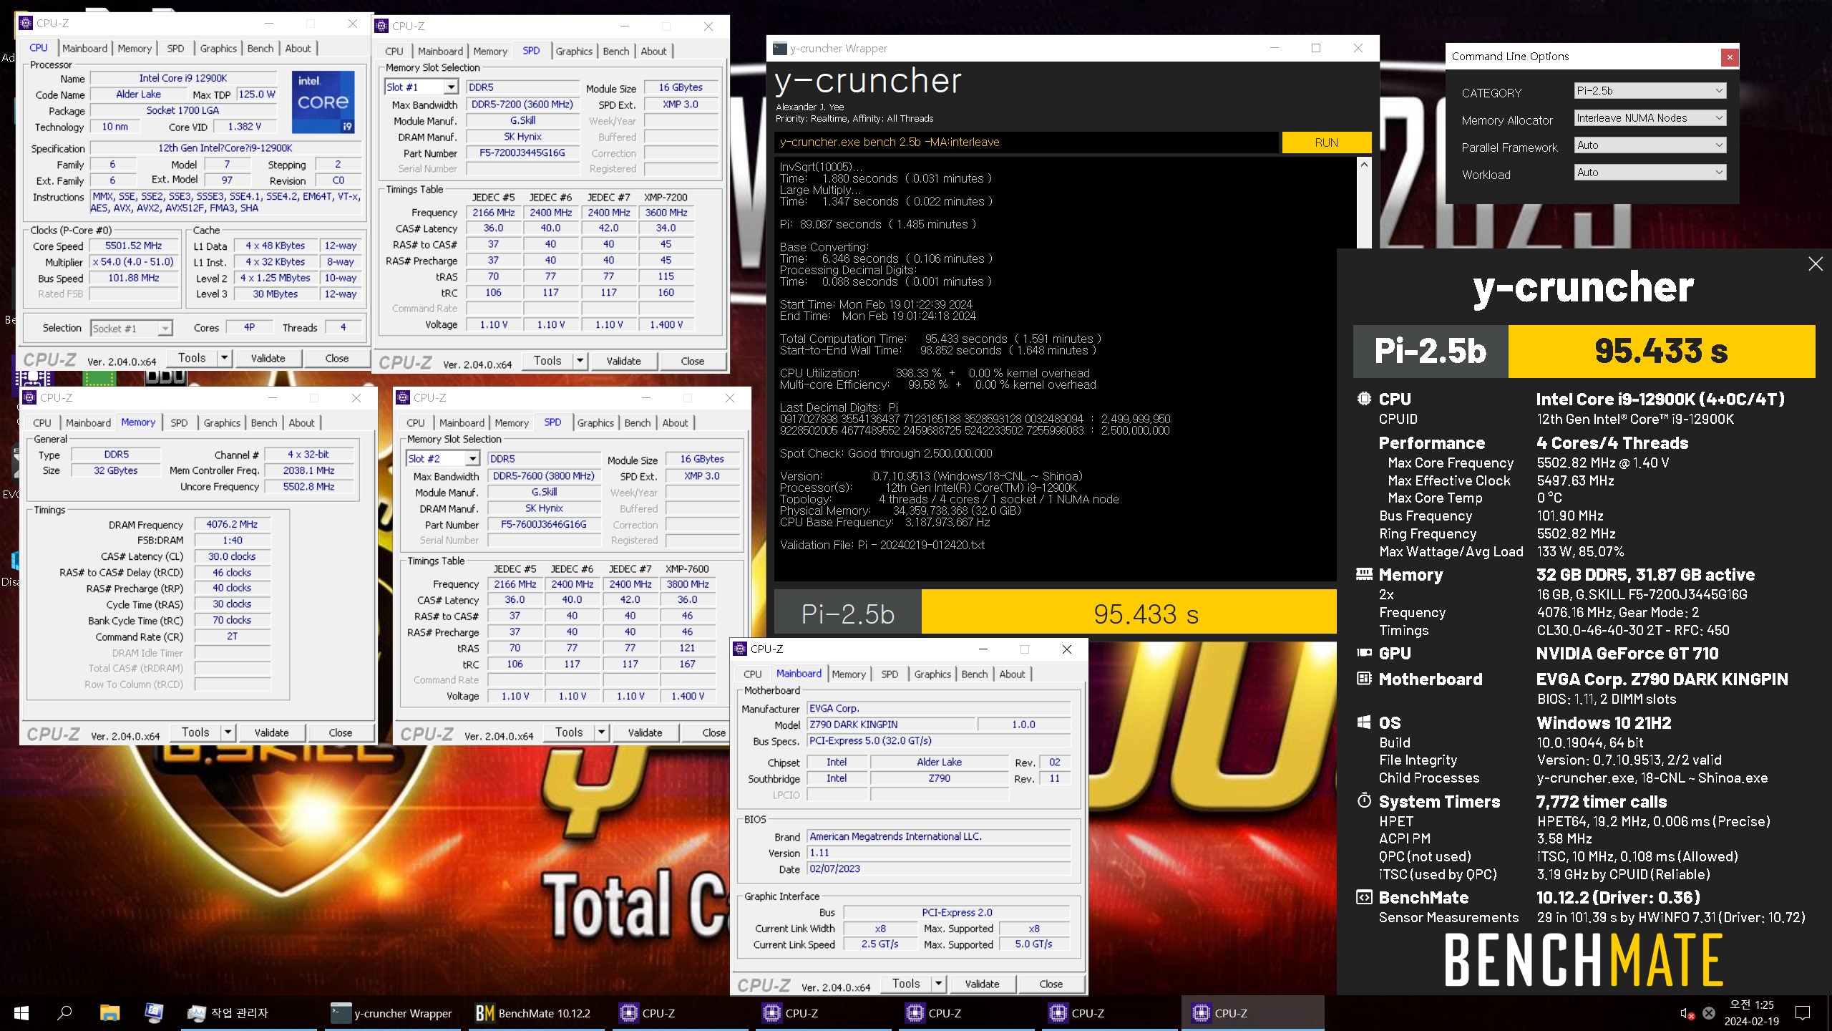Click the Tools button in Slot #1 SPD window
Image resolution: width=1832 pixels, height=1031 pixels.
click(x=547, y=361)
